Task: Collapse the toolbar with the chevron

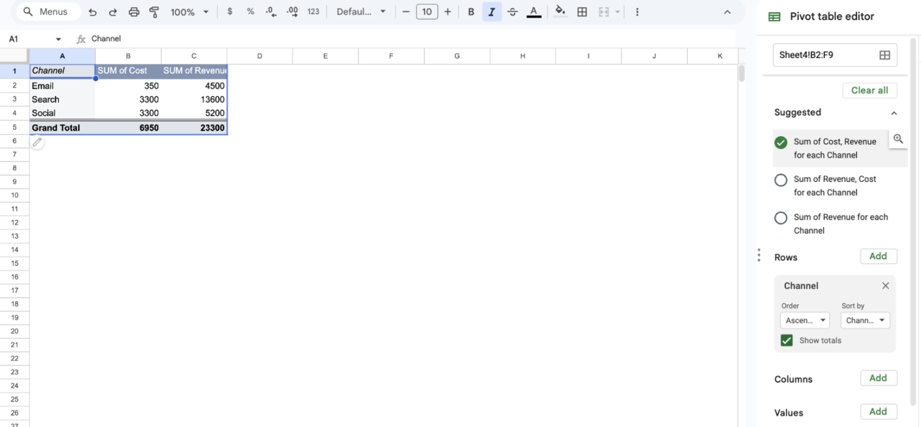Action: pos(727,12)
